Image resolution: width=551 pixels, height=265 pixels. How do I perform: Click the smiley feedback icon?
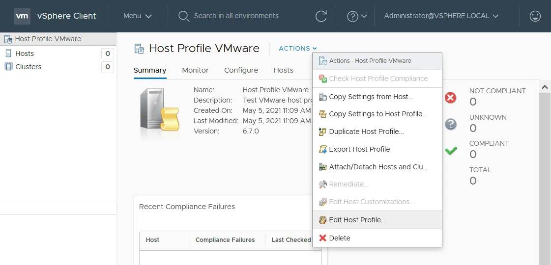pos(535,16)
